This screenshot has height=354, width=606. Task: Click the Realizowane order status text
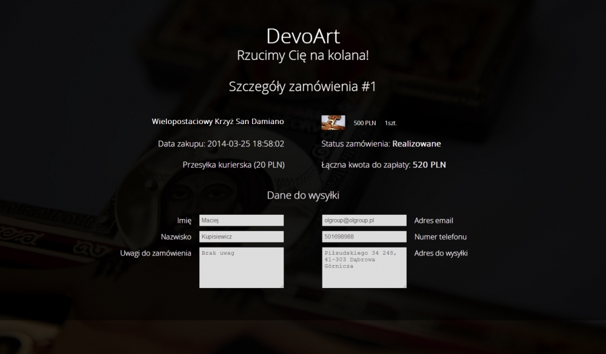pos(417,143)
